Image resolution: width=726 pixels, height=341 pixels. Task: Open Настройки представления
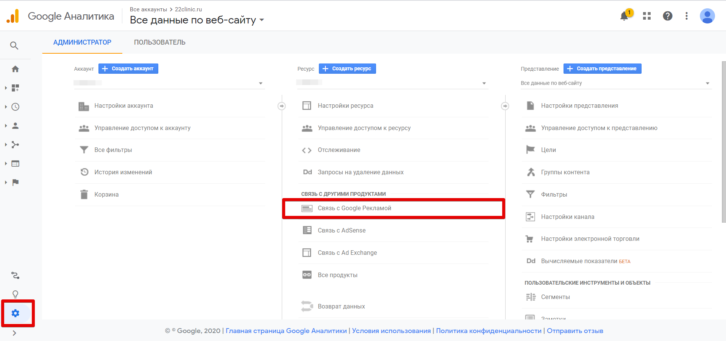click(x=617, y=106)
